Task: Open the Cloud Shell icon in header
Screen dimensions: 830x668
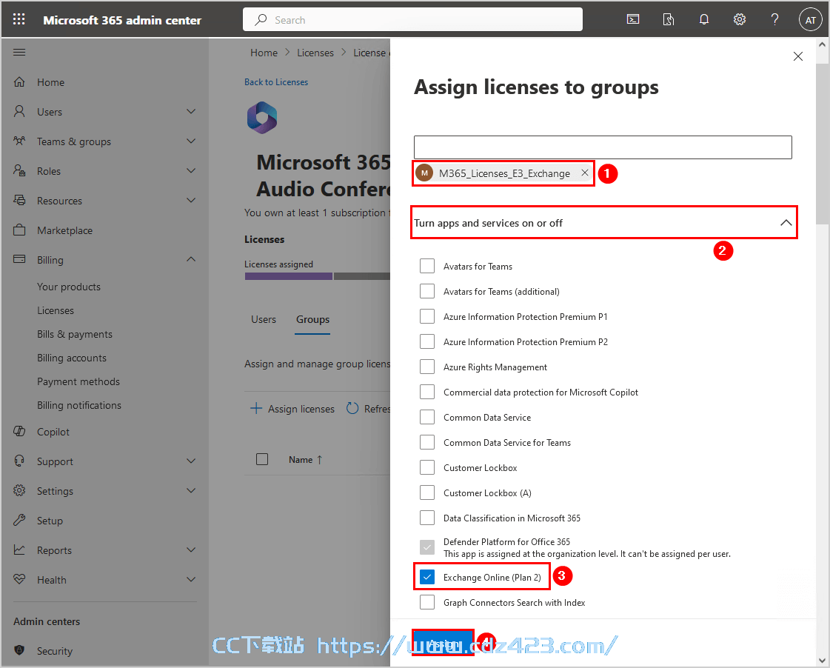Action: [x=633, y=19]
